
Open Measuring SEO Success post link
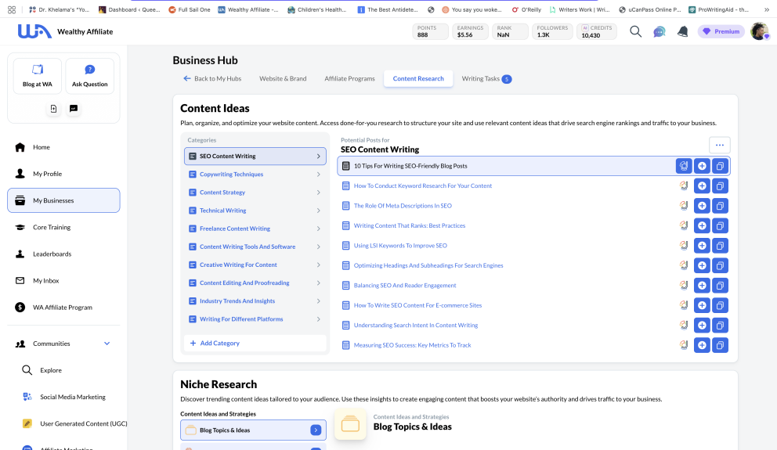click(412, 345)
